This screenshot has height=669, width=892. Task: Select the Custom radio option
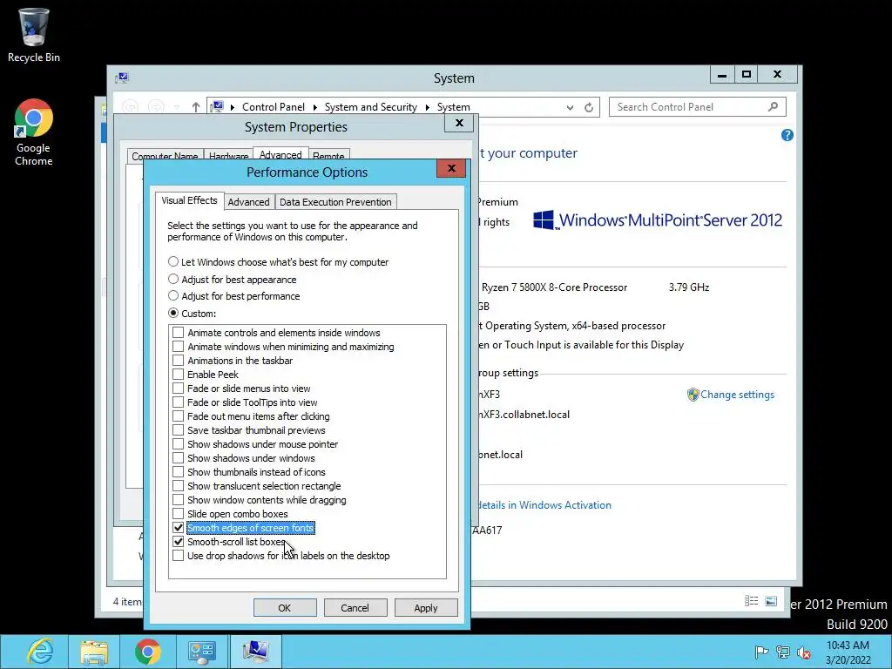click(173, 313)
